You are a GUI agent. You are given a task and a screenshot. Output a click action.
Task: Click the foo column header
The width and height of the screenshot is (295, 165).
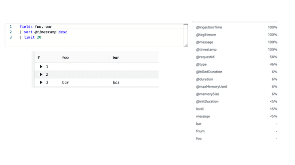click(65, 57)
